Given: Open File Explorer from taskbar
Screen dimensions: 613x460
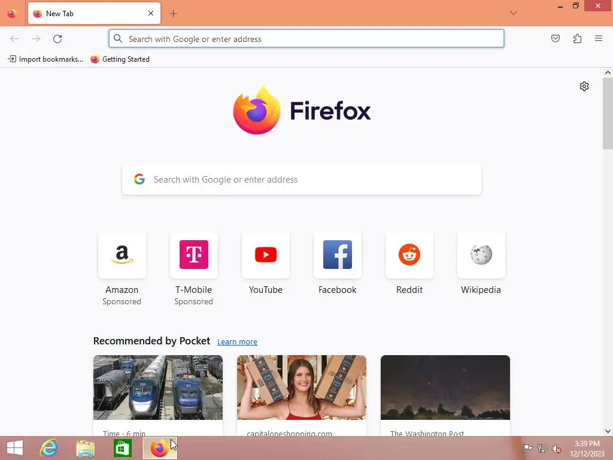Looking at the screenshot, I should [x=85, y=448].
